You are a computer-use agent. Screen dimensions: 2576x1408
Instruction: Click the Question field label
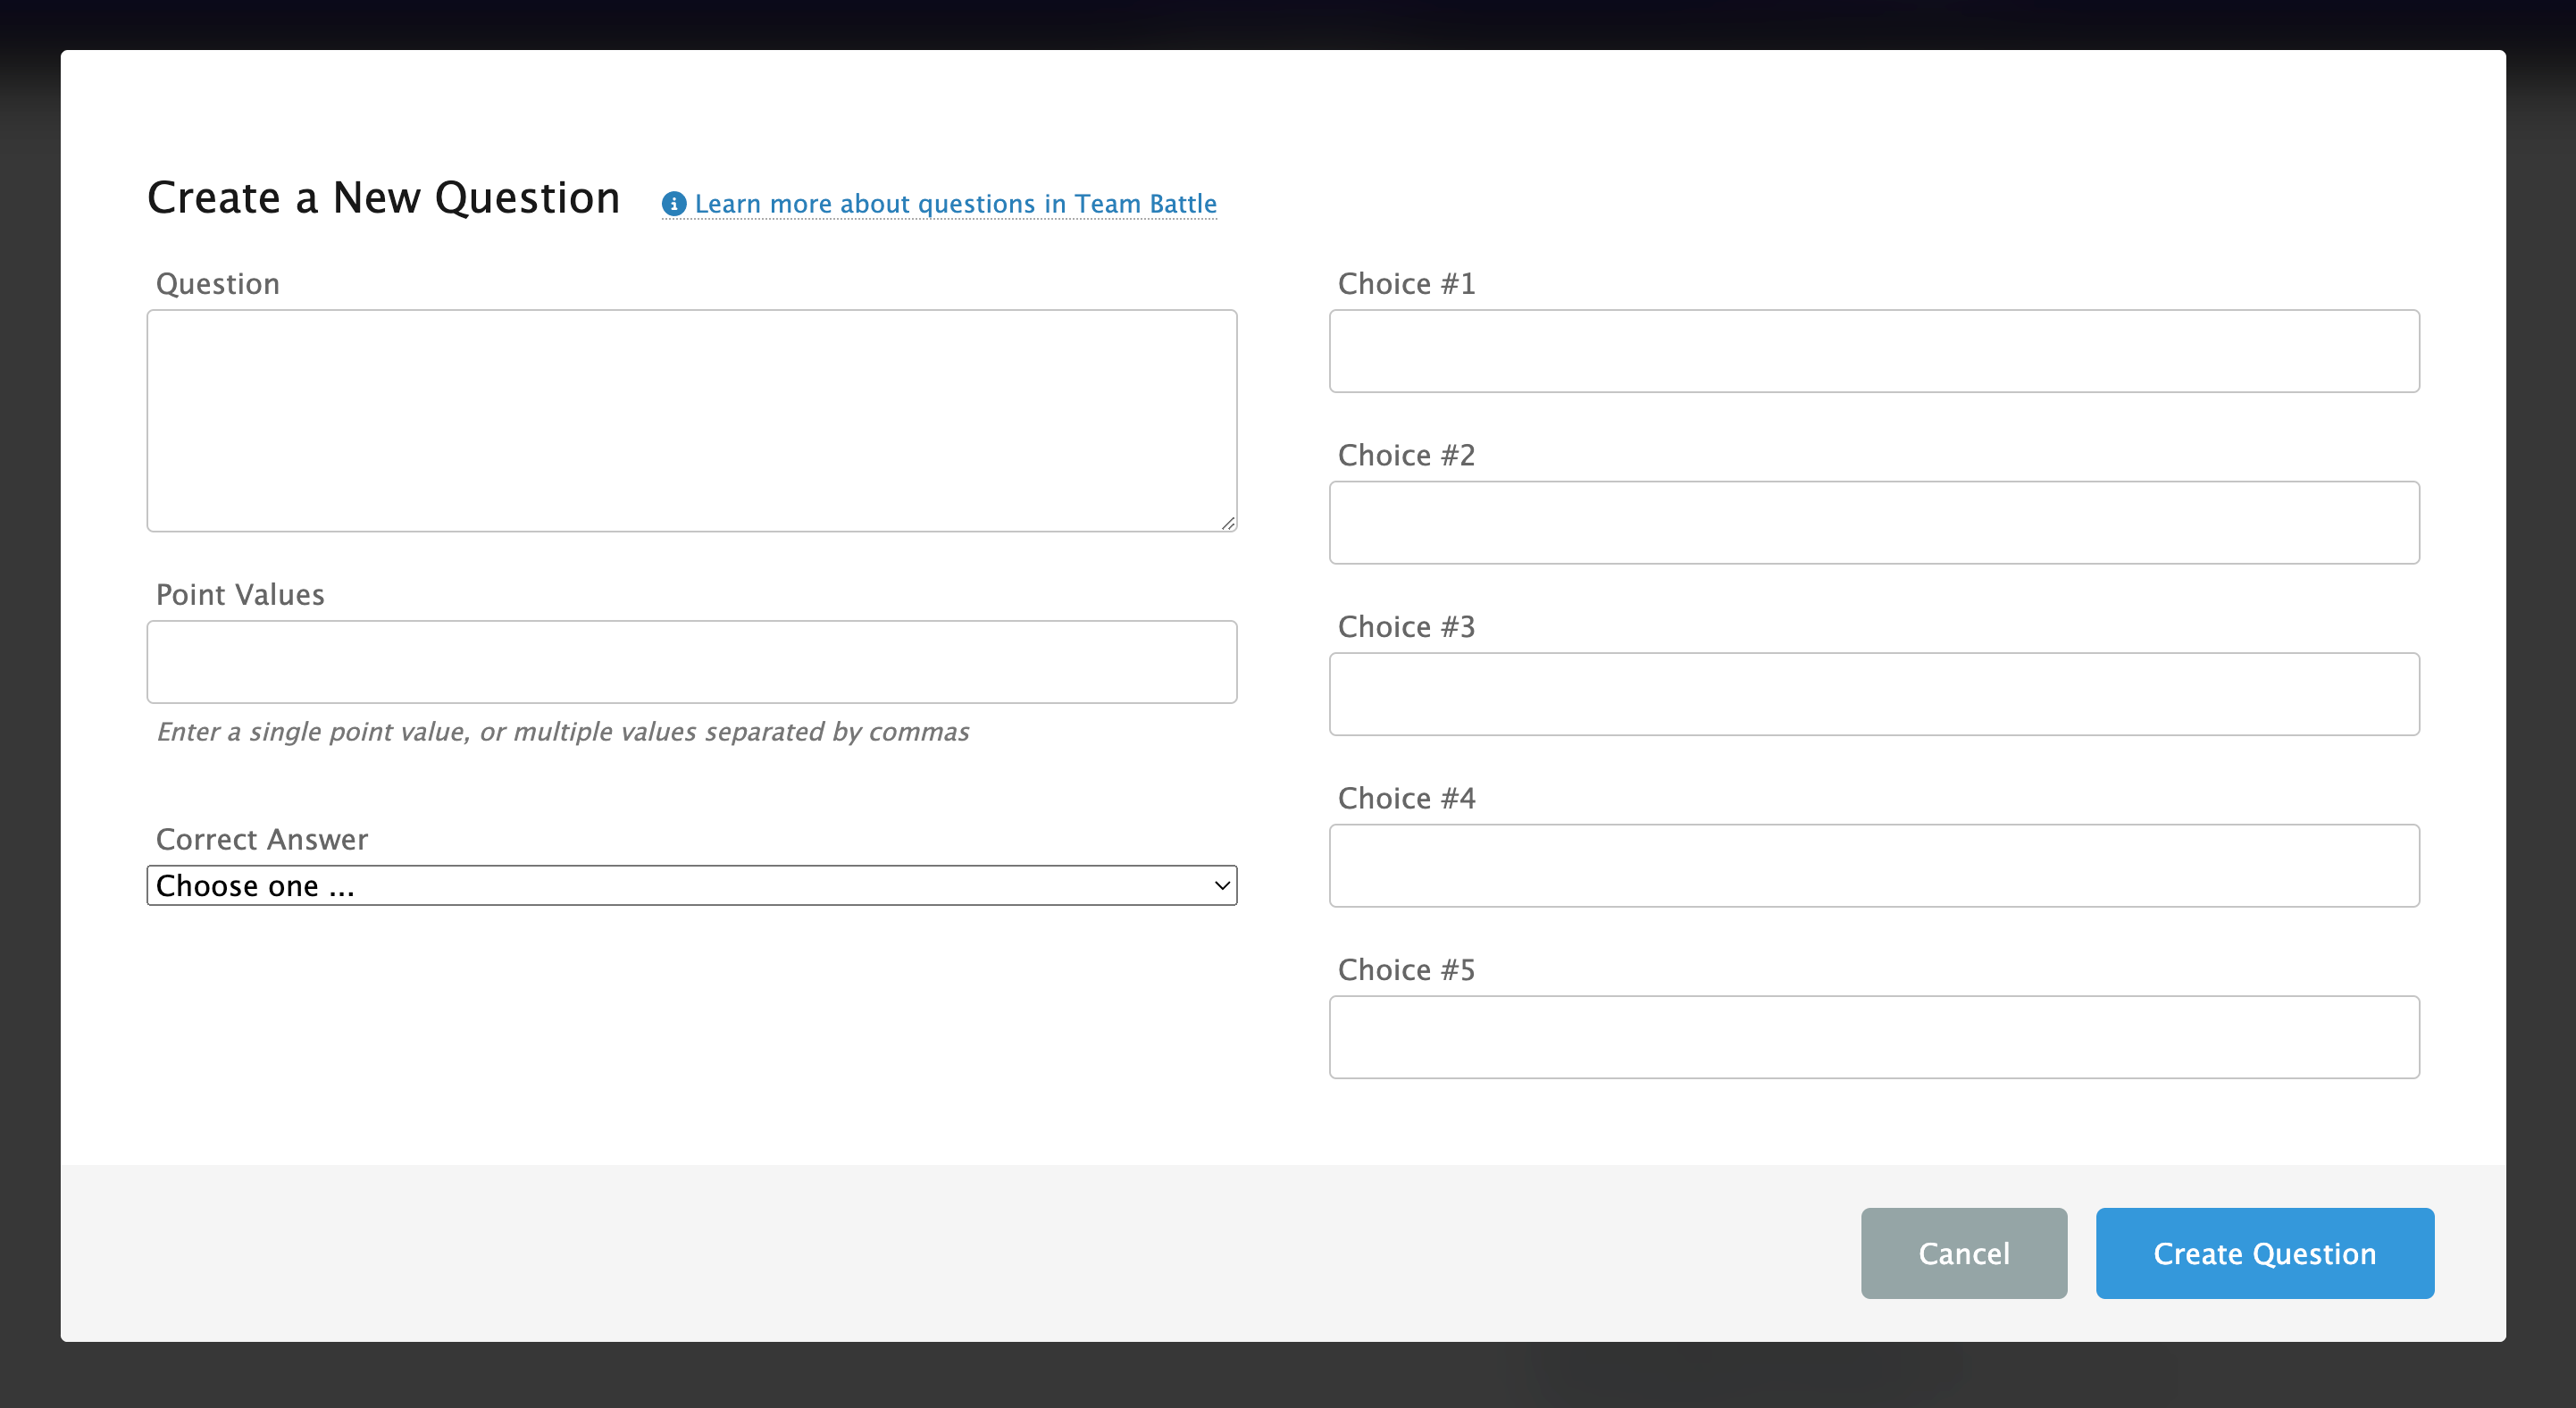[x=218, y=284]
